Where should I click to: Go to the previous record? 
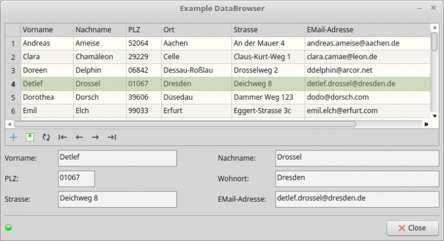pyautogui.click(x=79, y=137)
